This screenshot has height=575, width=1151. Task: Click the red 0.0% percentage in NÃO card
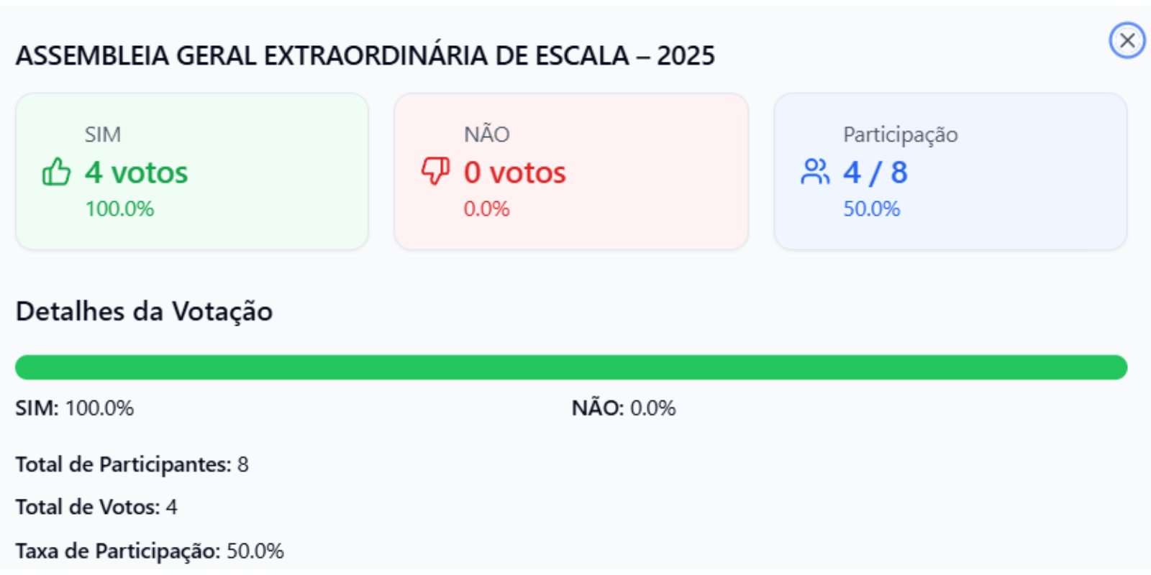(486, 209)
